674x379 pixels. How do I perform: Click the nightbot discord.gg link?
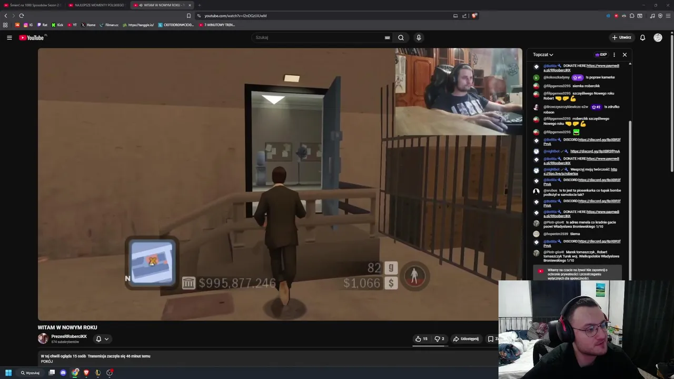tap(595, 152)
